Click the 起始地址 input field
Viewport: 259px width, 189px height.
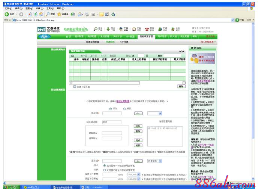pyautogui.click(x=112, y=133)
